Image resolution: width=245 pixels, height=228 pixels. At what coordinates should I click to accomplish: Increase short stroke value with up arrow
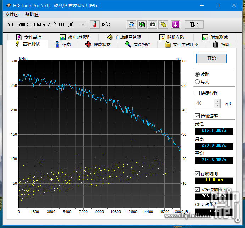pyautogui.click(x=217, y=101)
